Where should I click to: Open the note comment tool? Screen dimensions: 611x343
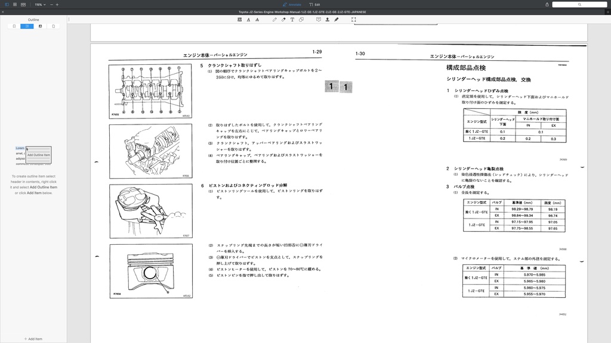318,20
